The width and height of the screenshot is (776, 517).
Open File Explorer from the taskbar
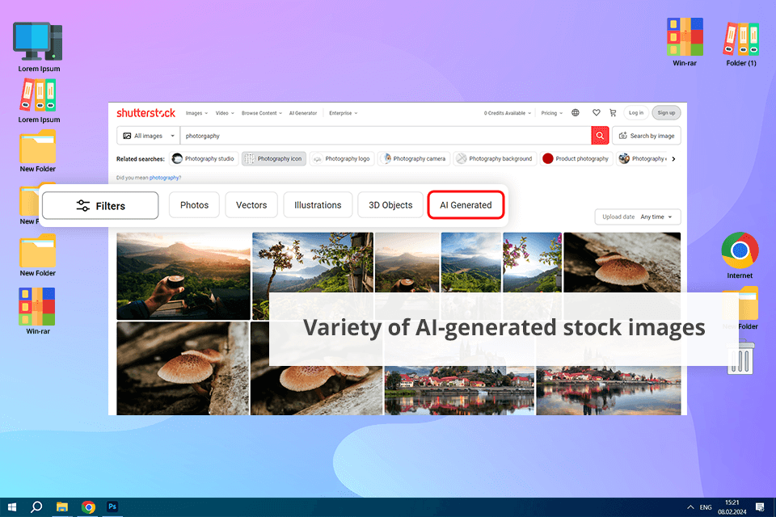[62, 507]
